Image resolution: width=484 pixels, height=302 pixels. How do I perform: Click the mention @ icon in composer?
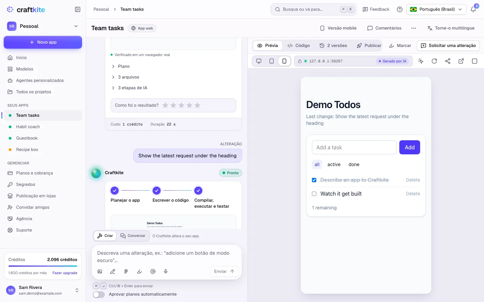coord(153,271)
